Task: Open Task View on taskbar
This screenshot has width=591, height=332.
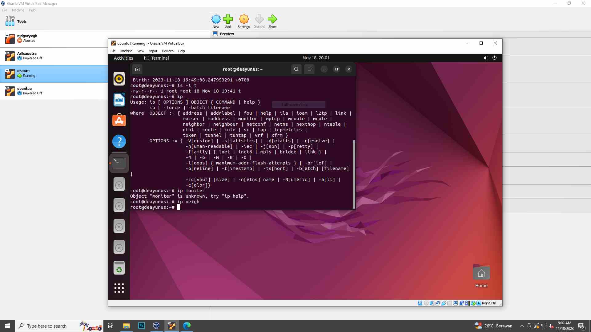Action: 111,326
